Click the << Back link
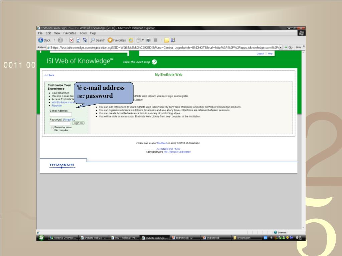342x256 pixels. (x=49, y=75)
